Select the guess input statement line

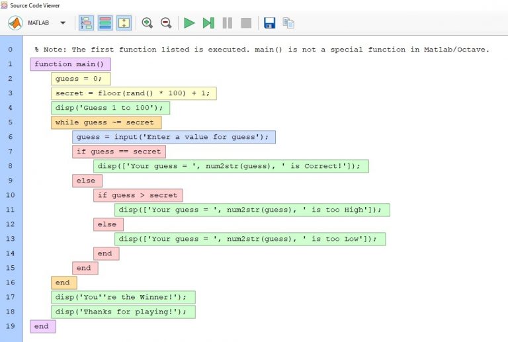pos(173,137)
